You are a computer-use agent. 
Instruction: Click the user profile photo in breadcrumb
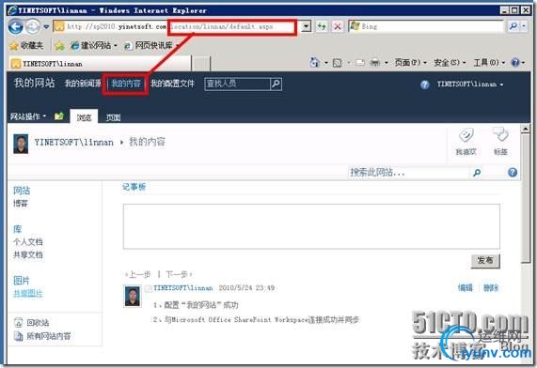pyautogui.click(x=21, y=144)
